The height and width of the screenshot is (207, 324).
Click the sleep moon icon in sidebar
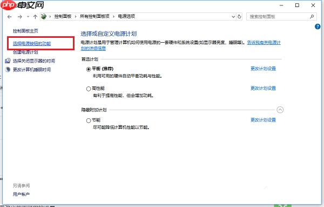point(8,70)
